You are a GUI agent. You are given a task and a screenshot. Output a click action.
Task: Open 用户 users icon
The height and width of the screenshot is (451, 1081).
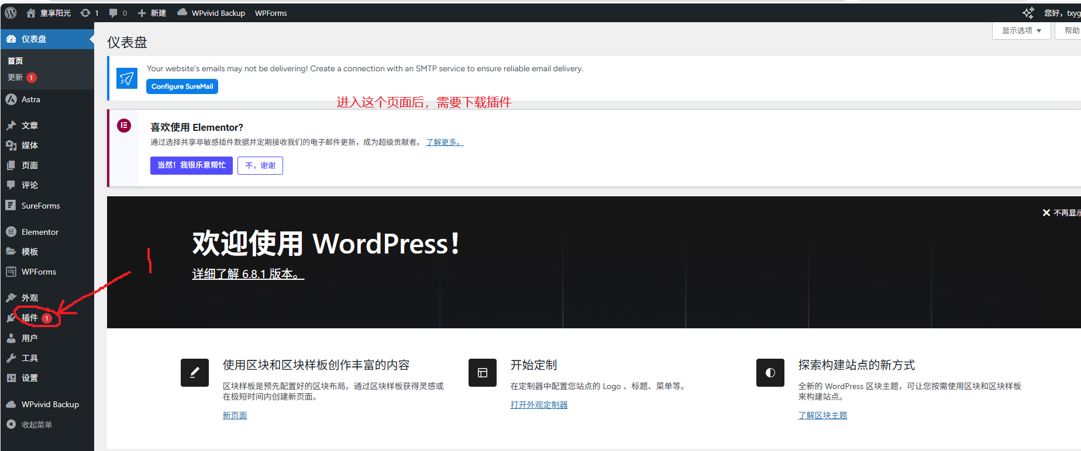click(x=11, y=338)
